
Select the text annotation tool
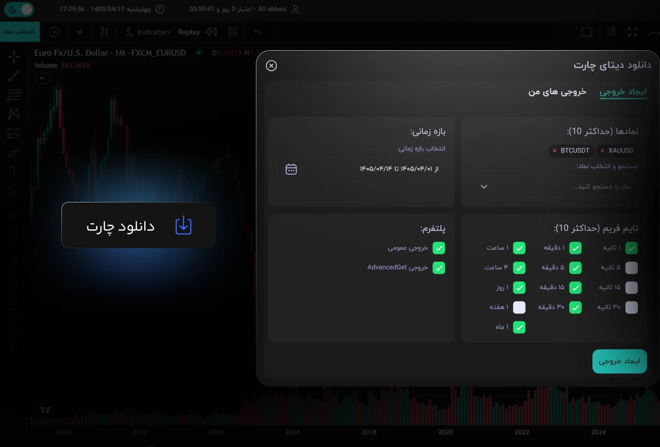14,171
